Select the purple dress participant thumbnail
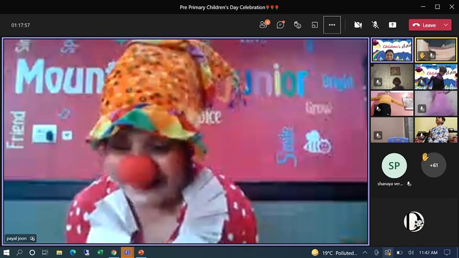This screenshot has height=258, width=459. tap(436, 103)
